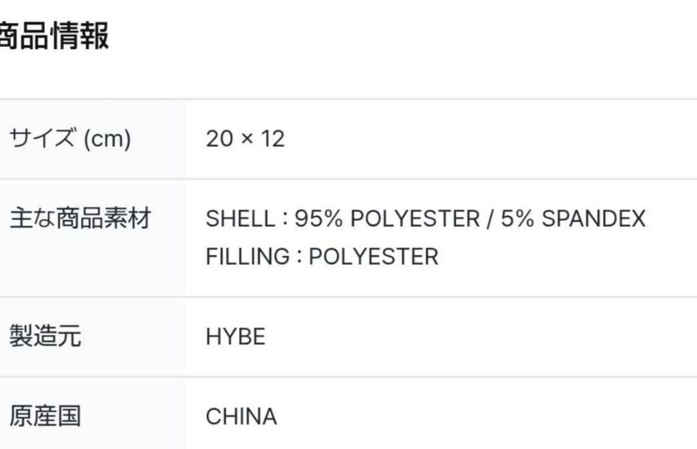Click the word SHELL in materials
The width and height of the screenshot is (697, 449).
238,219
